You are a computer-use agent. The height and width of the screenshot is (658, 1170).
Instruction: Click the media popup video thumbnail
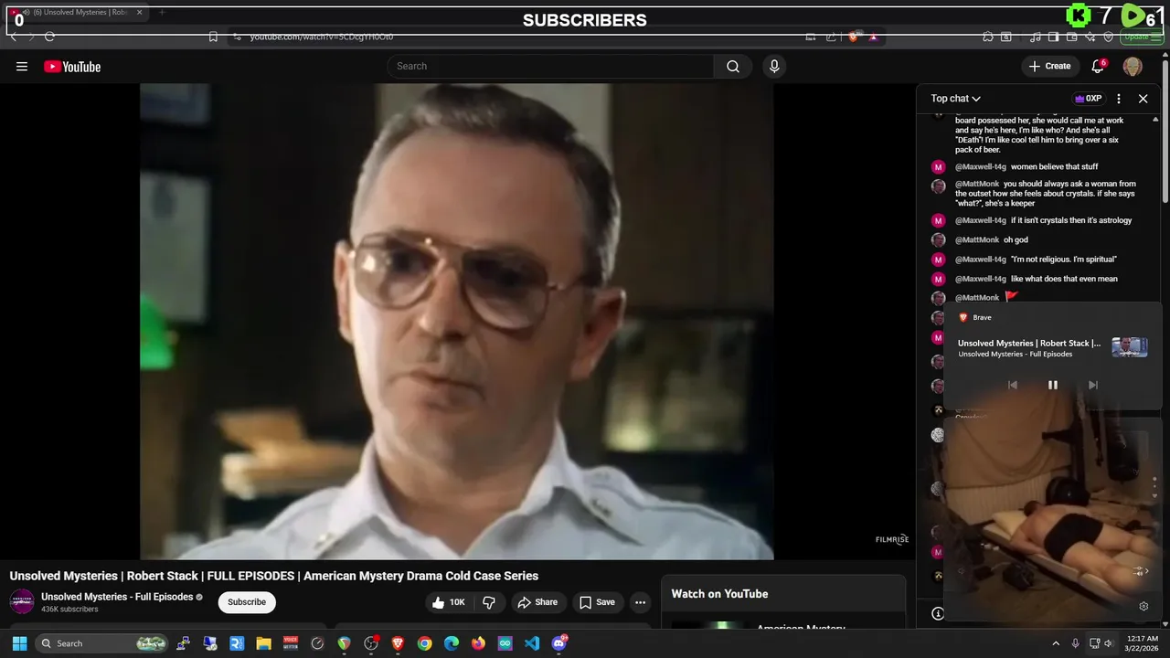coord(1130,347)
